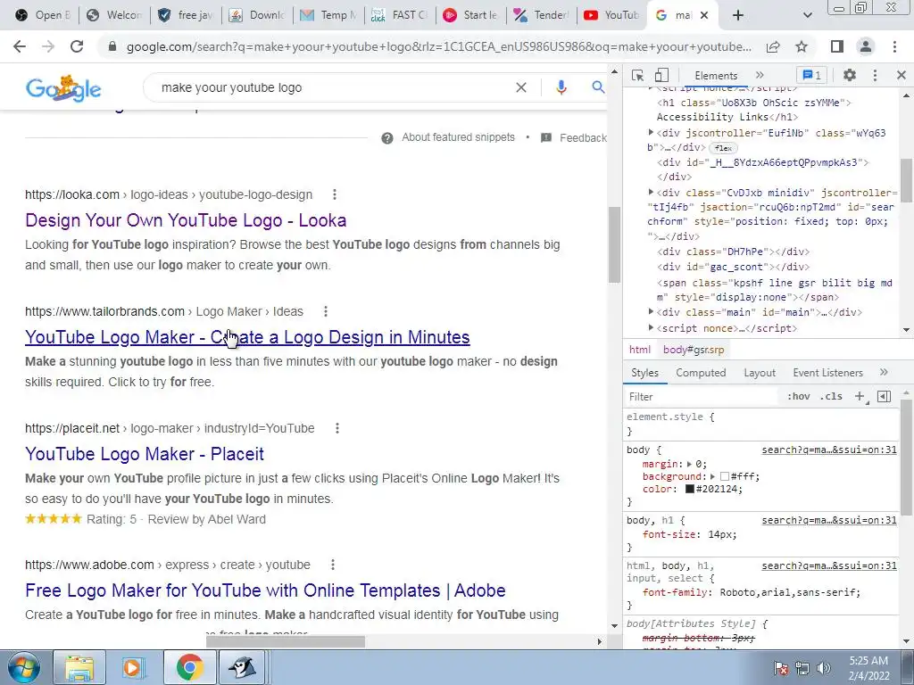Image resolution: width=914 pixels, height=685 pixels.
Task: Start voice search with microphone icon
Action: tap(561, 87)
